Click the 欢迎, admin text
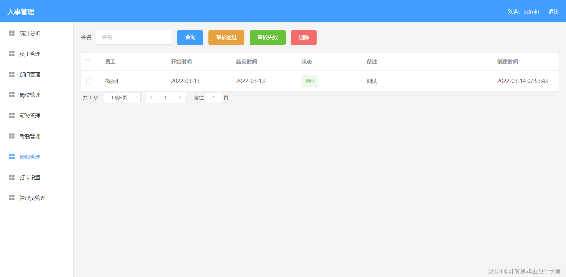 (524, 12)
